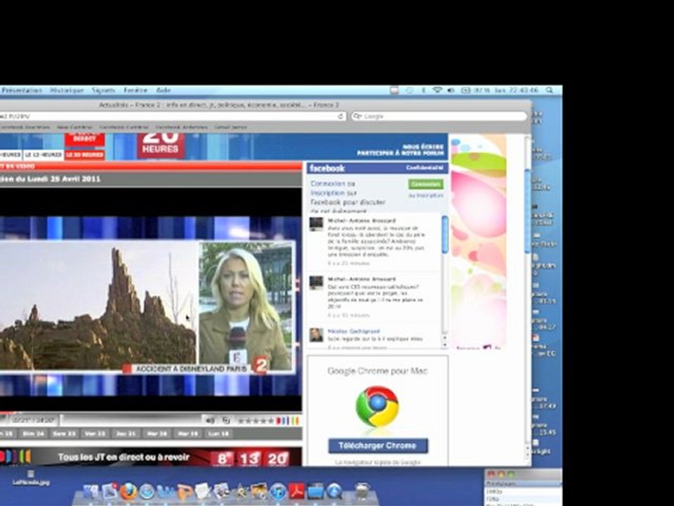Click the battery status icon in menu bar
The width and height of the screenshot is (674, 506).
(x=465, y=90)
